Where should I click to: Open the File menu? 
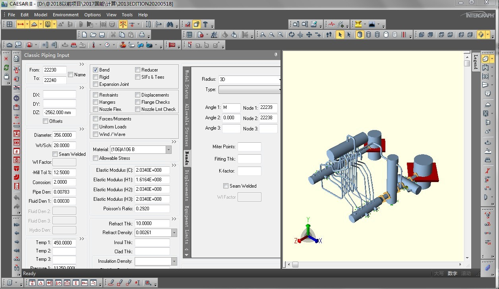(x=12, y=15)
